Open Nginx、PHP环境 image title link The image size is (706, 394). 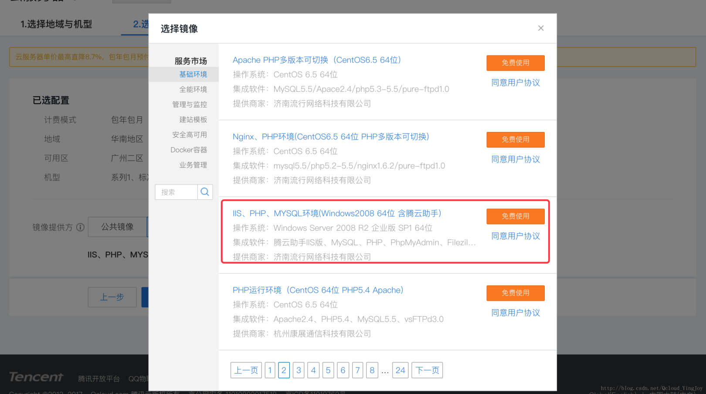[331, 137]
